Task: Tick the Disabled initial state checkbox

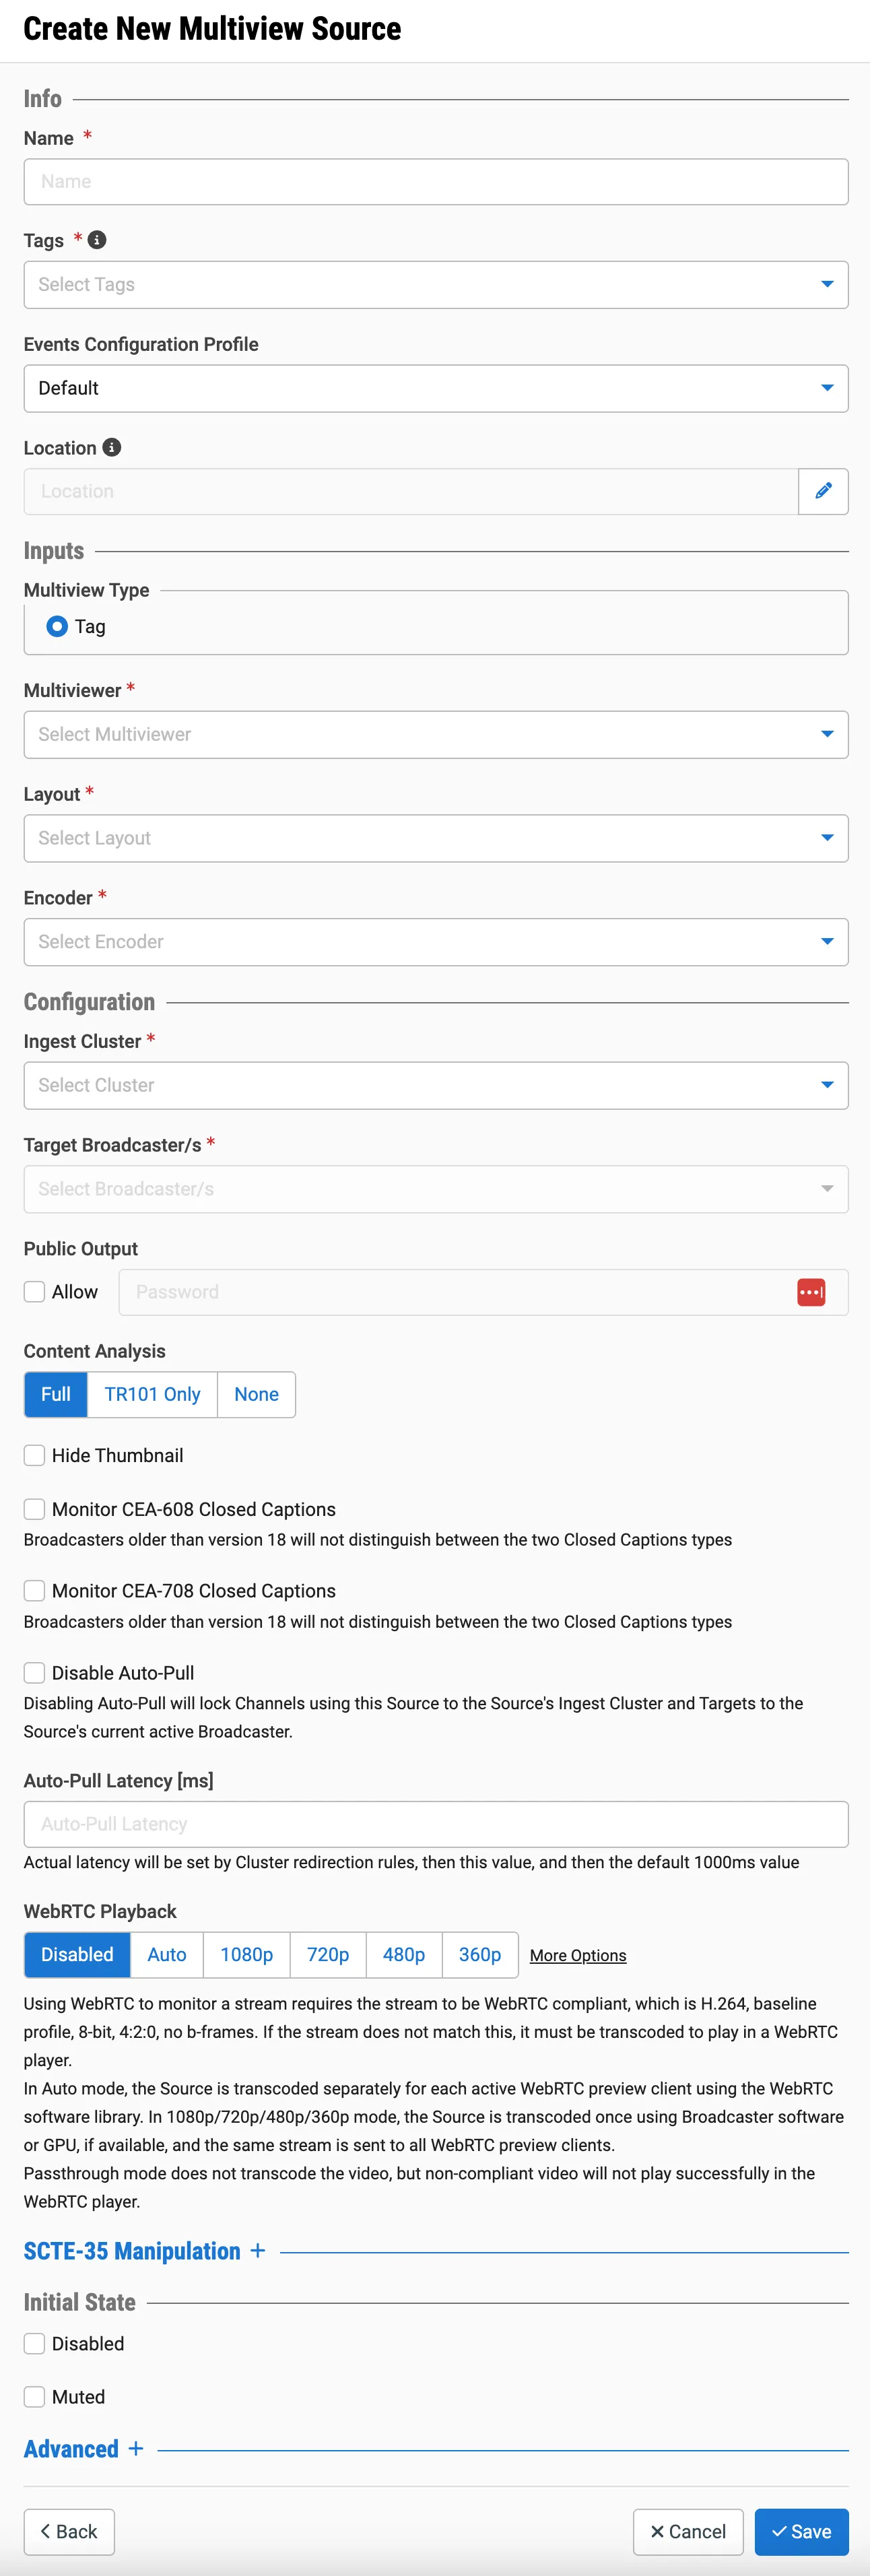Action: coord(34,2343)
